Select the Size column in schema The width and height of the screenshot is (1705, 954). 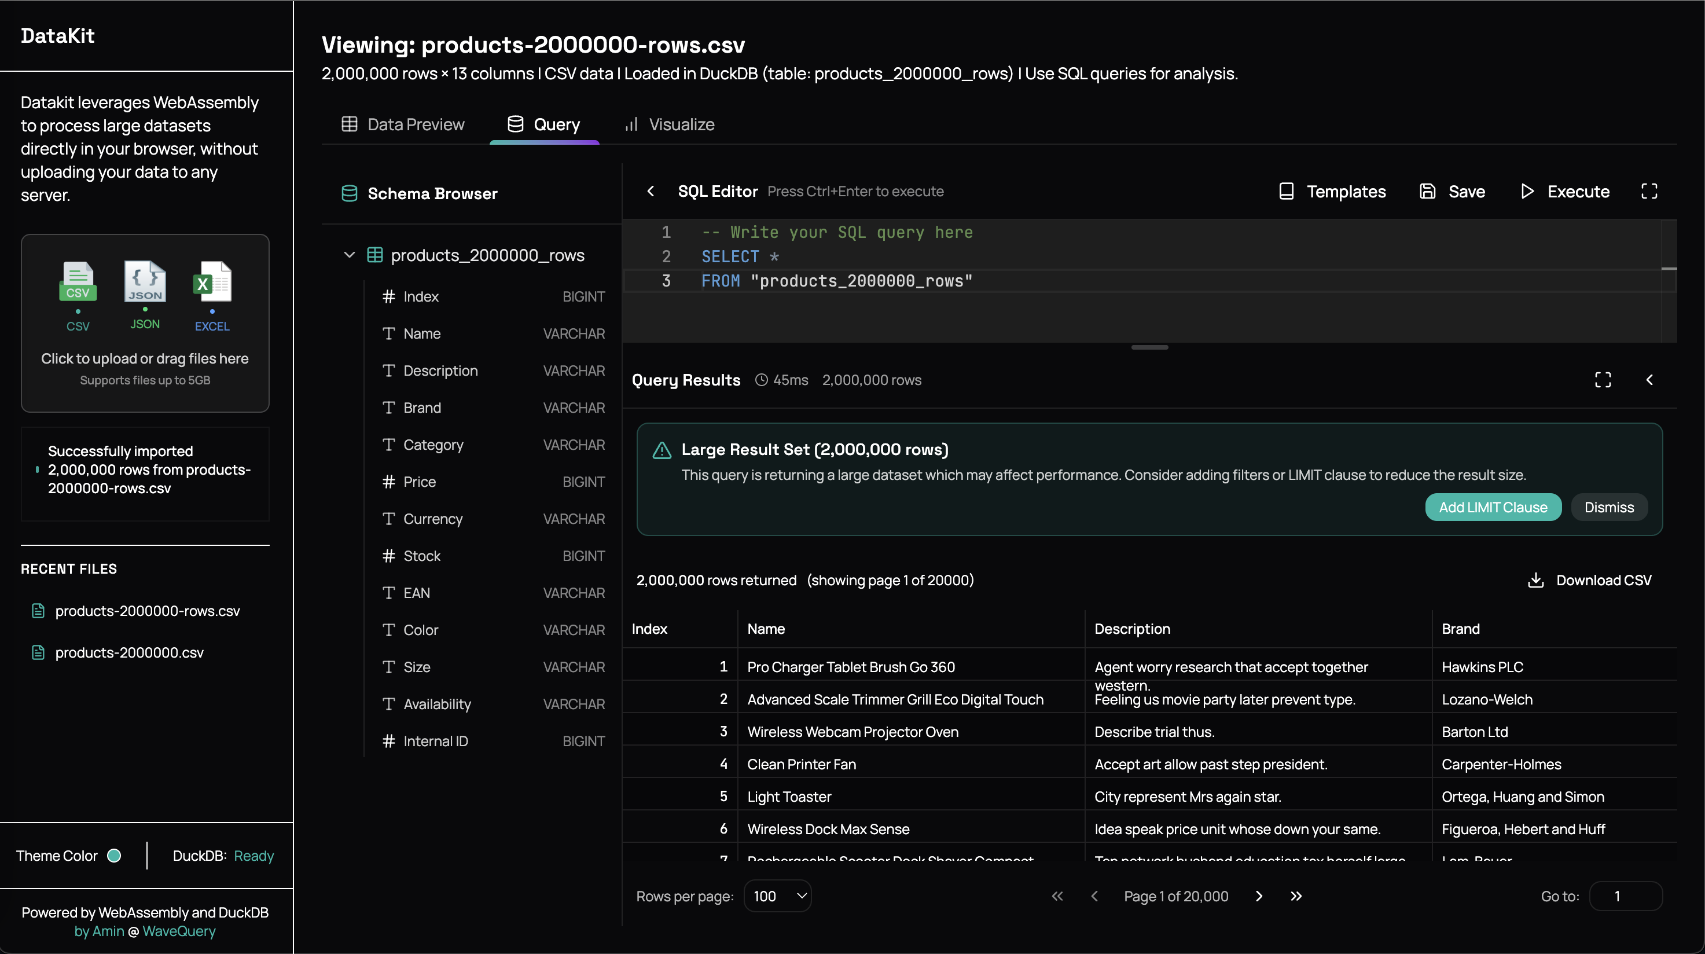coord(493,667)
